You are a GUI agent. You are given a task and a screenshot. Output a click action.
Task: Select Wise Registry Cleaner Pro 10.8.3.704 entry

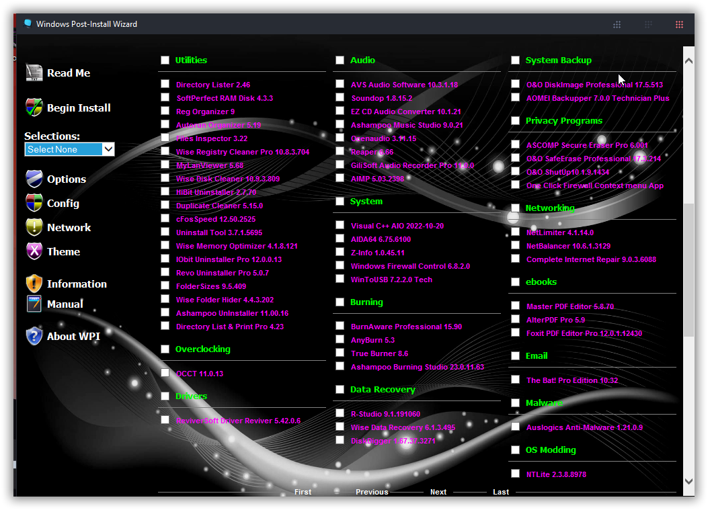(x=243, y=152)
